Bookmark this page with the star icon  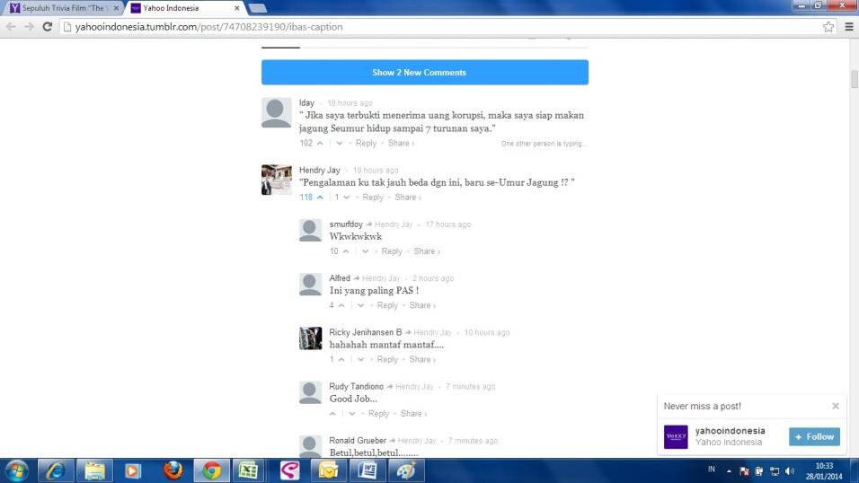(828, 27)
